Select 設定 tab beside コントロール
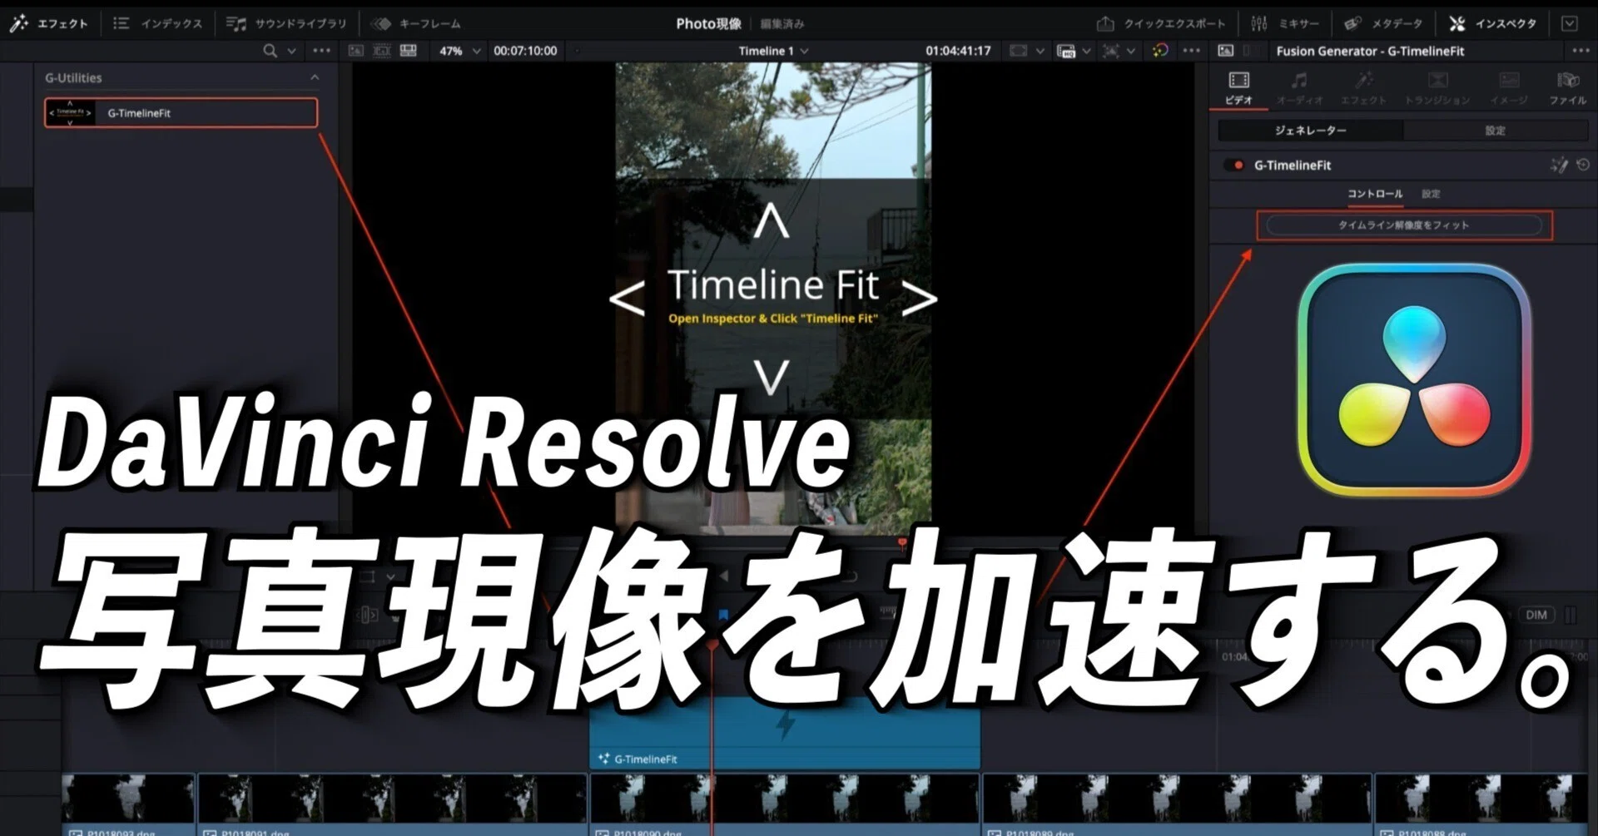Viewport: 1598px width, 836px height. click(x=1431, y=194)
